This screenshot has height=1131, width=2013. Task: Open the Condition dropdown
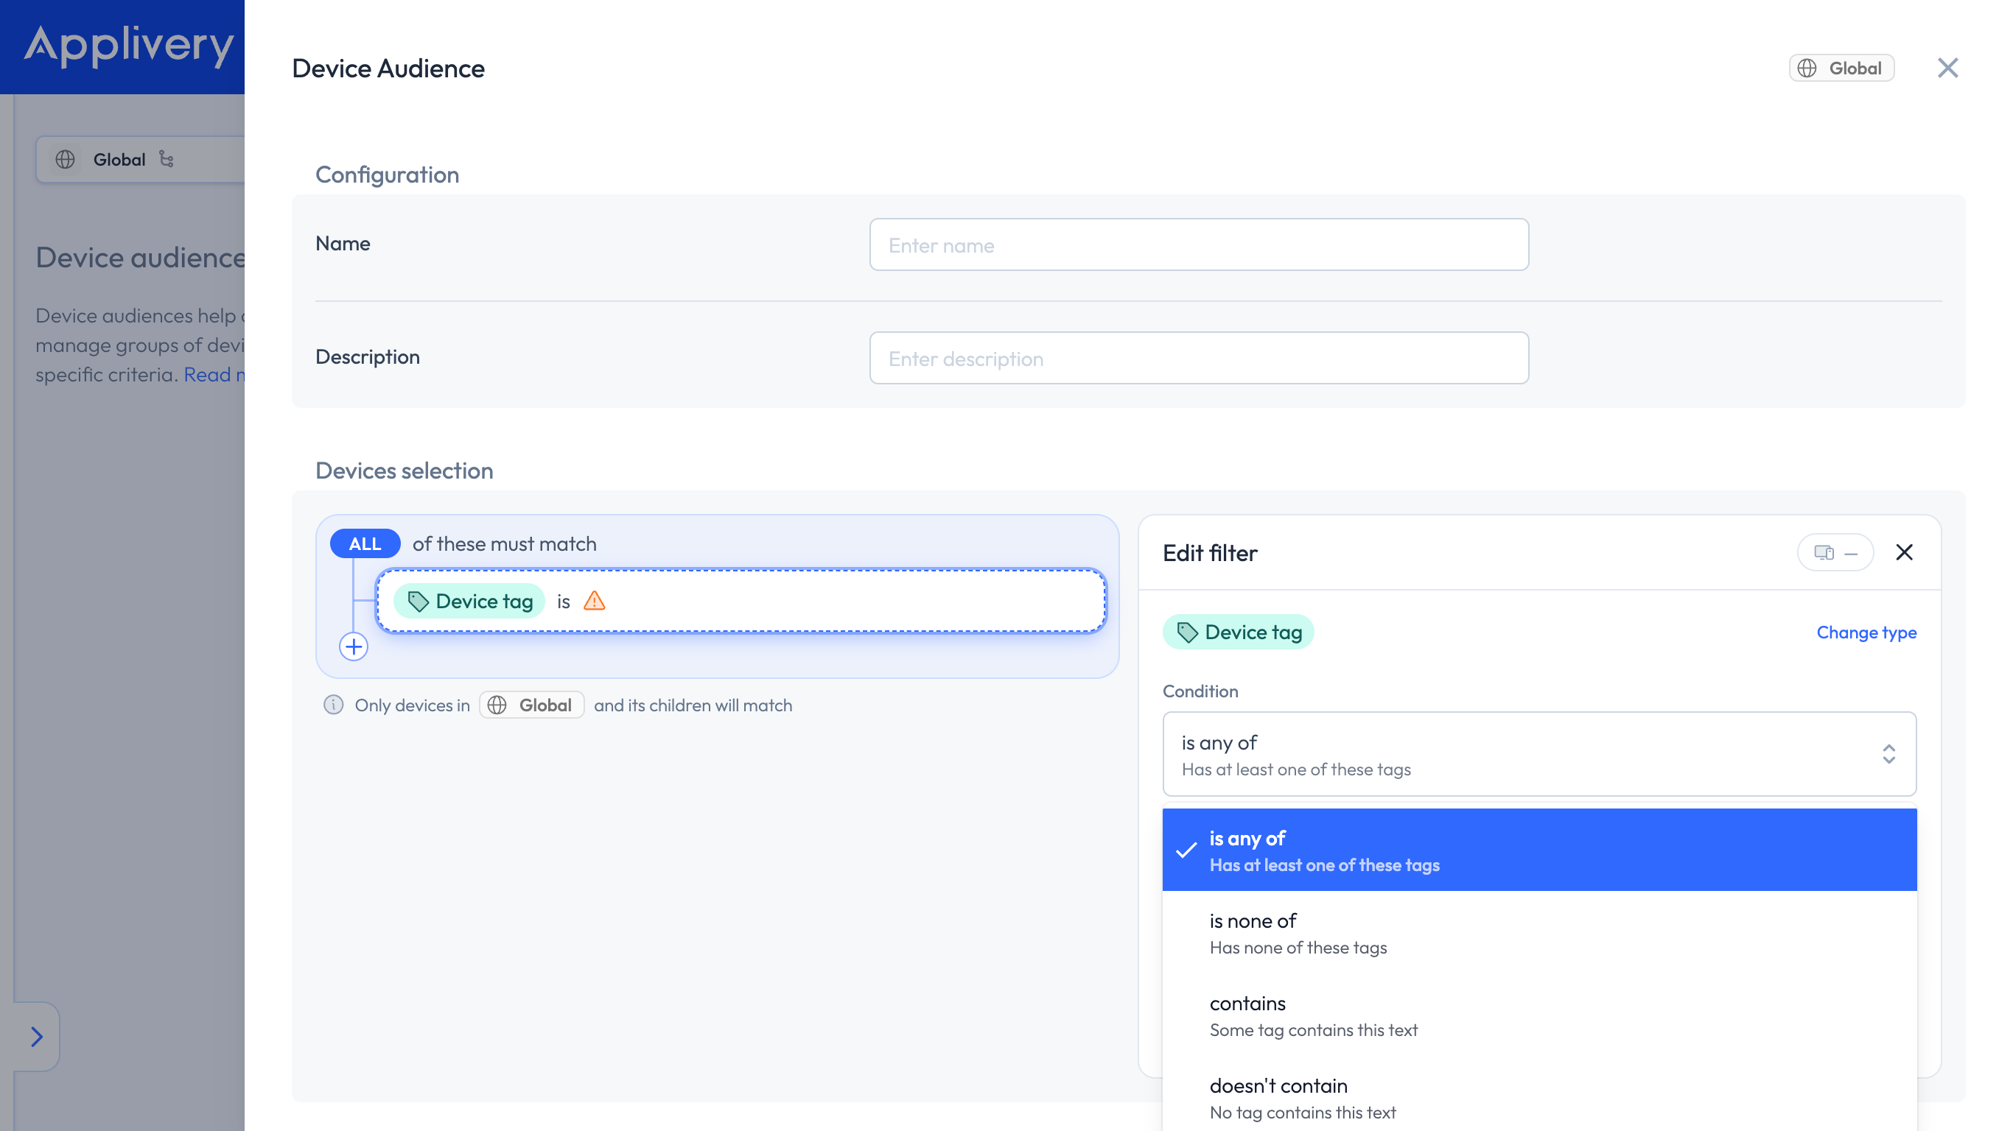tap(1539, 754)
